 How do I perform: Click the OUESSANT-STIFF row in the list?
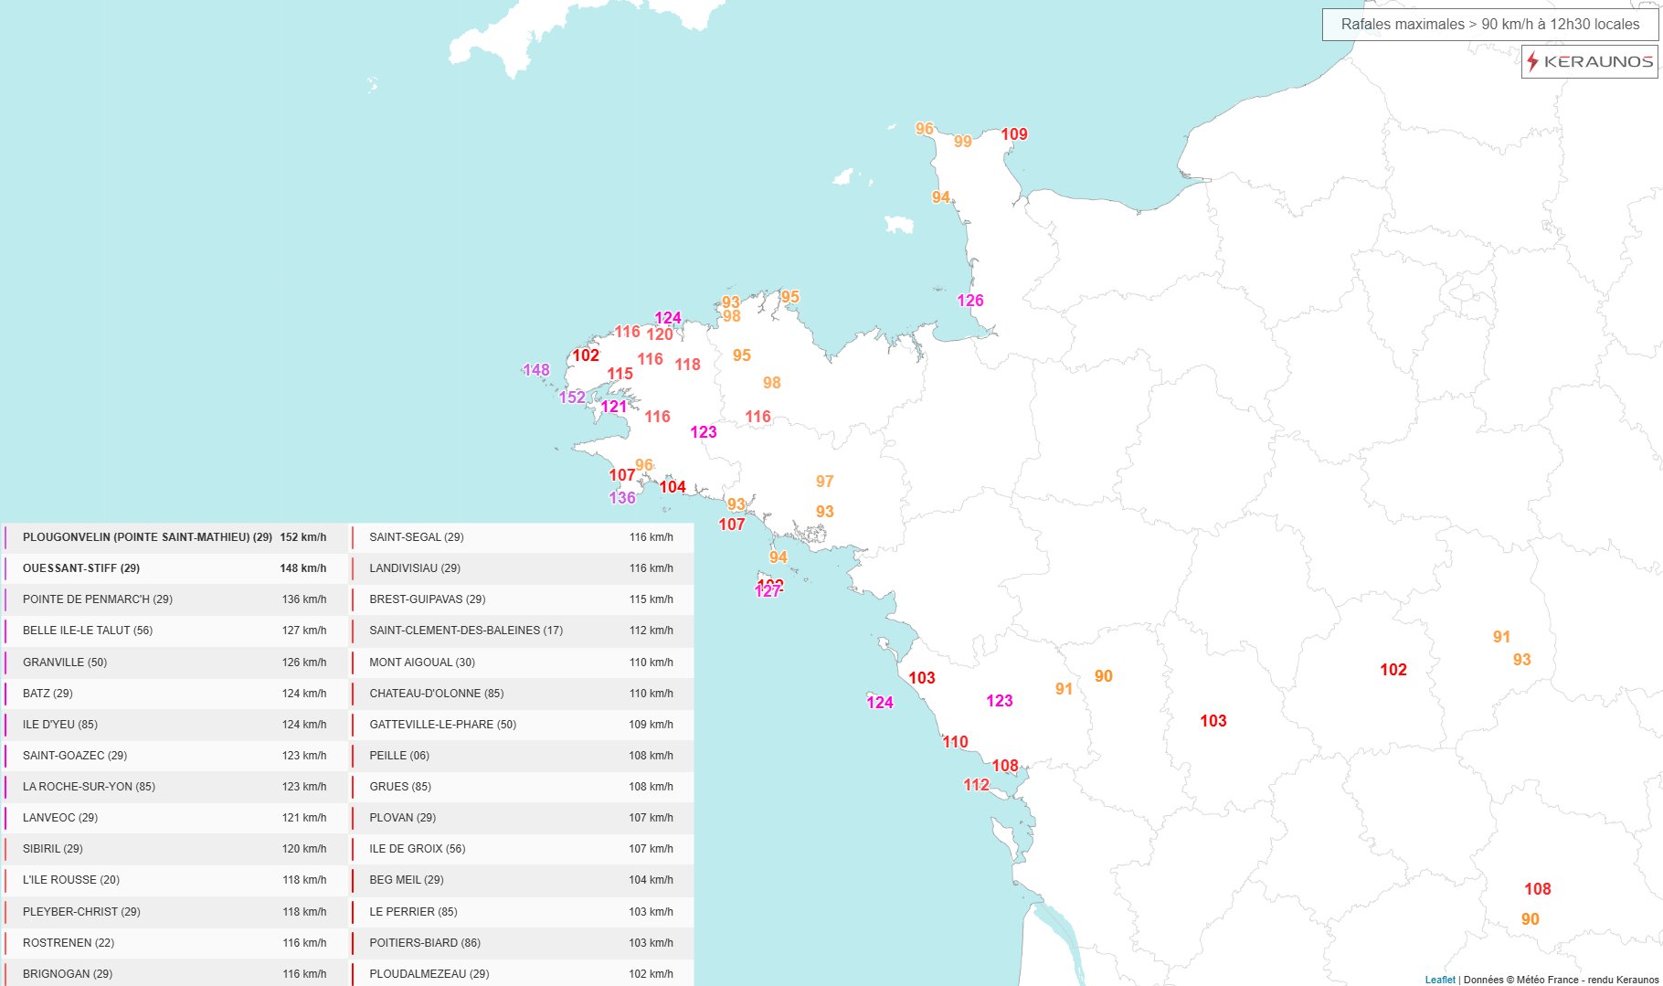(174, 568)
